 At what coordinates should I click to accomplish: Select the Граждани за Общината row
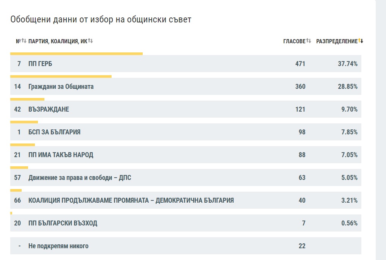click(x=186, y=87)
